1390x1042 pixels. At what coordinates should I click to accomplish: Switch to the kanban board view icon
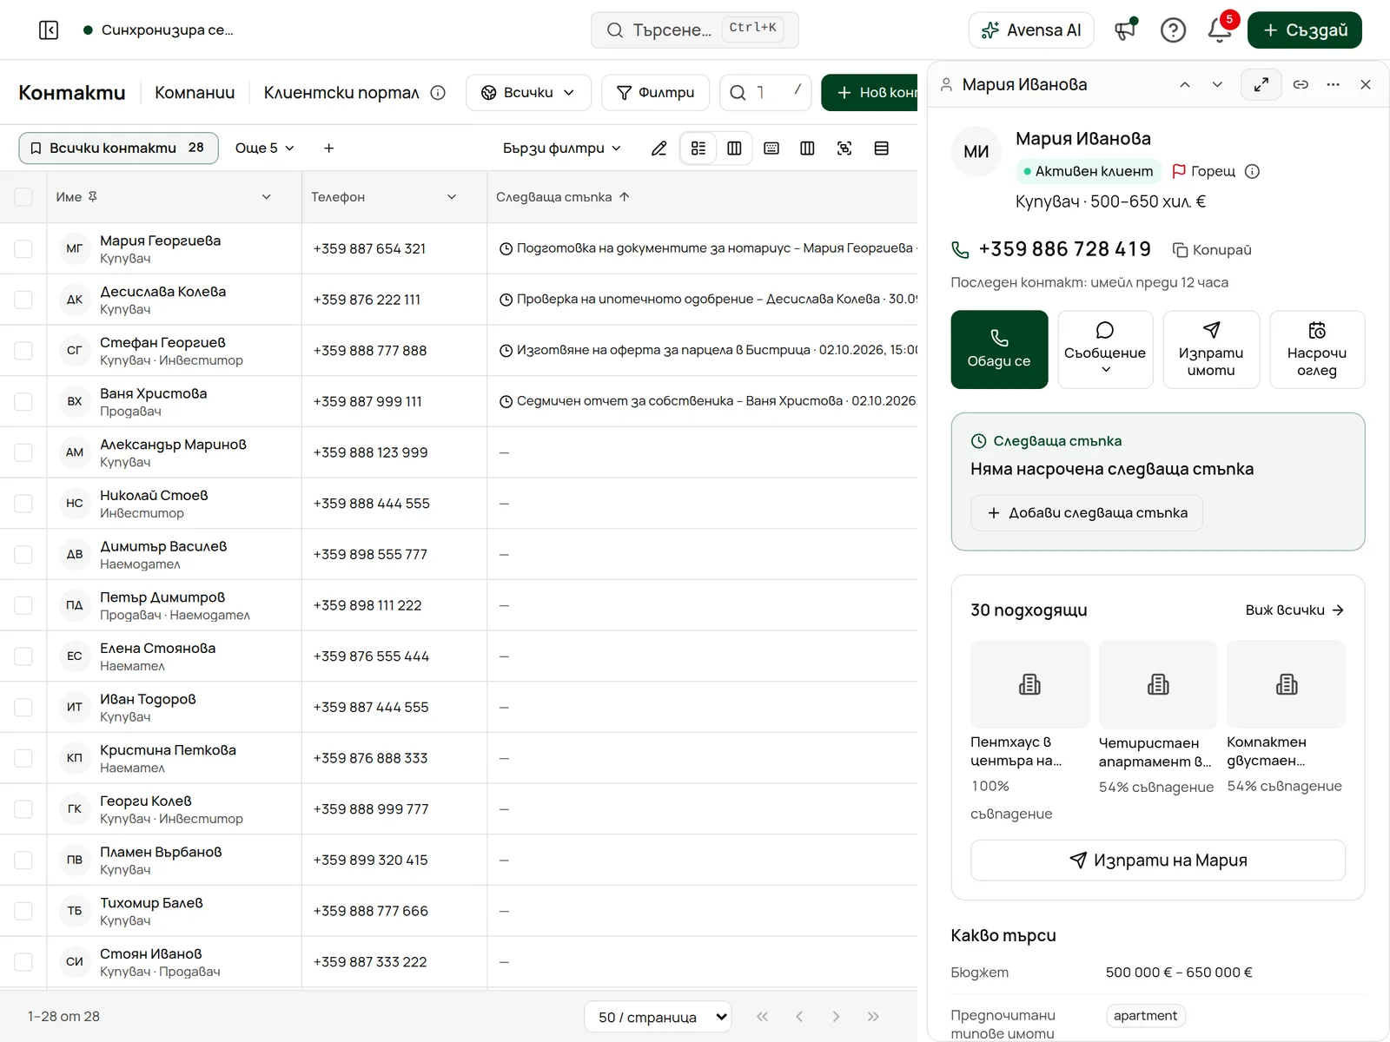(x=734, y=148)
